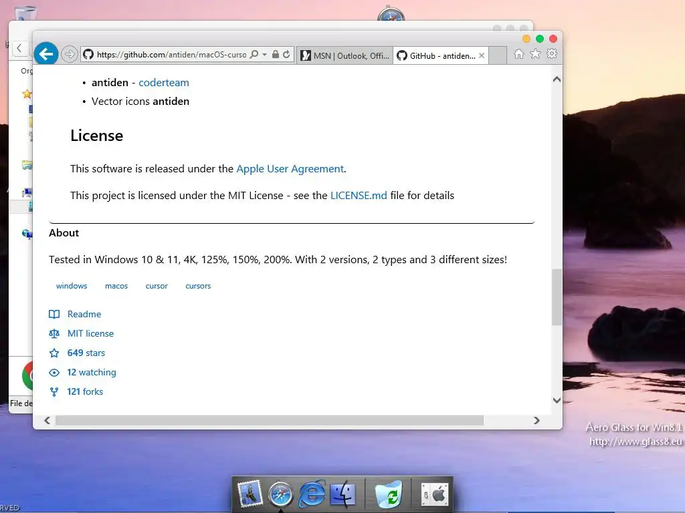Viewport: 685px width, 513px height.
Task: Open the Apple User Agreement link
Action: click(290, 169)
